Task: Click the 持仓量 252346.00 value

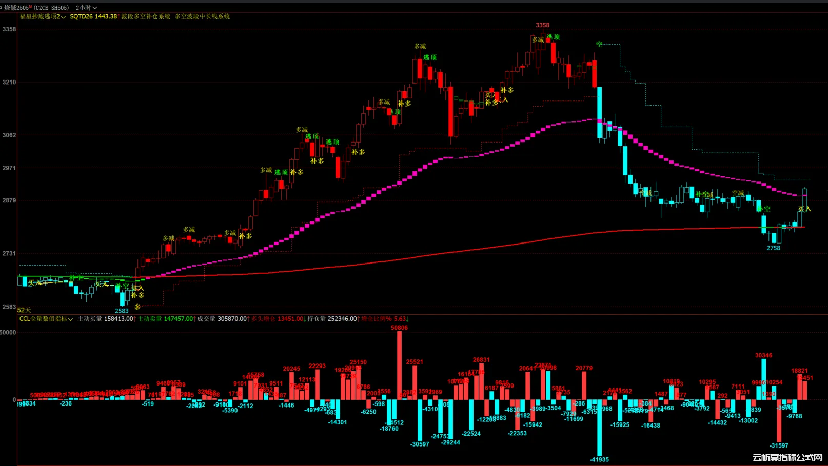Action: click(332, 319)
